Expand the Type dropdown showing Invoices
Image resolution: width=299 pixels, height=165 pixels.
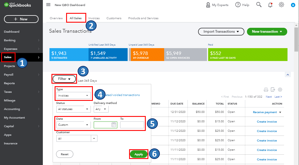click(x=74, y=95)
